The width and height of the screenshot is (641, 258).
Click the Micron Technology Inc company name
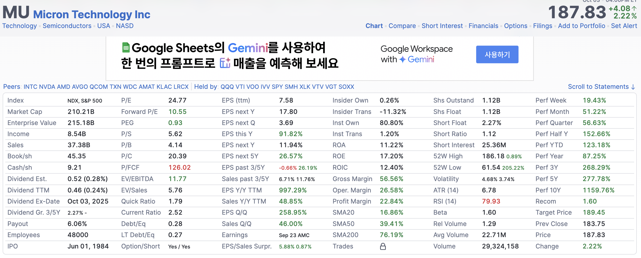pyautogui.click(x=92, y=14)
